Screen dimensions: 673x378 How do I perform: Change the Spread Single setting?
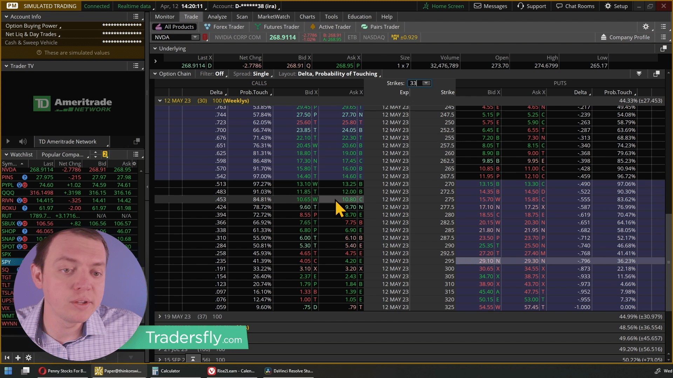252,73
